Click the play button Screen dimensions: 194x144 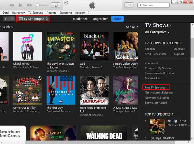point(20,5)
